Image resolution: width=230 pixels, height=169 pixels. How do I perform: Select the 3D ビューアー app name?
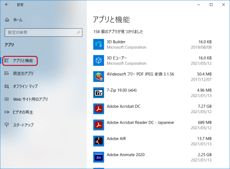(x=117, y=58)
